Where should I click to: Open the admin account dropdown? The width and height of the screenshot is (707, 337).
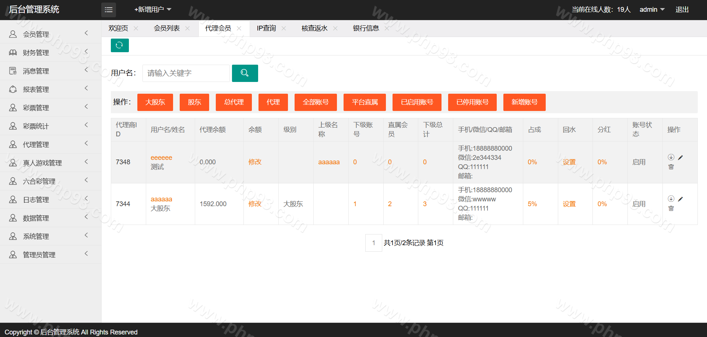[x=652, y=10]
